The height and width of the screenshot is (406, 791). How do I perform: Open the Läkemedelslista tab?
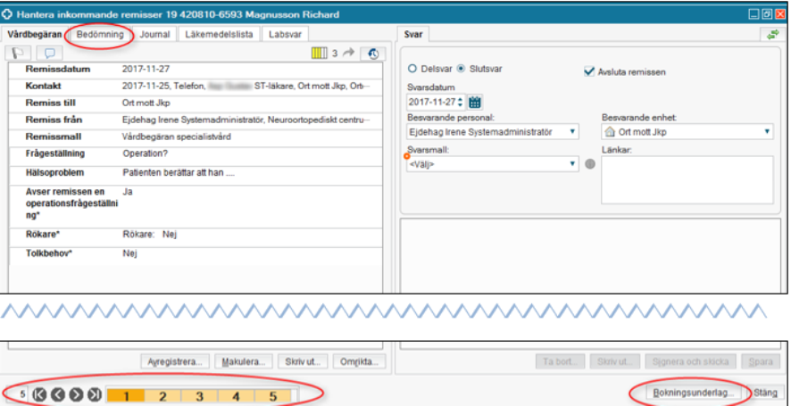click(x=219, y=34)
